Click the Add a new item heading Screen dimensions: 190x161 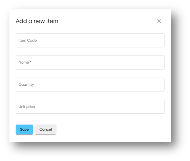[x=37, y=21]
